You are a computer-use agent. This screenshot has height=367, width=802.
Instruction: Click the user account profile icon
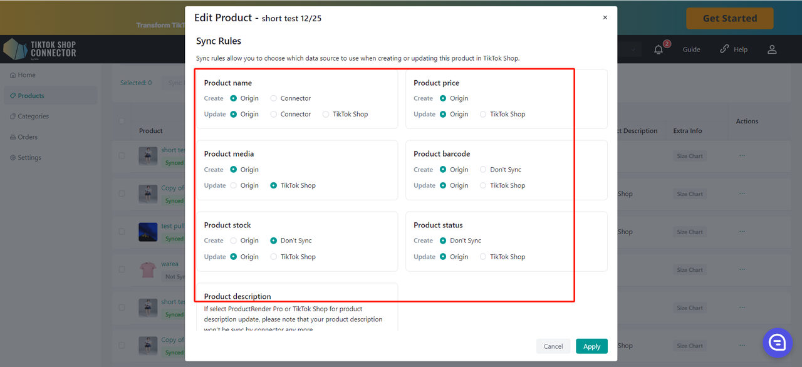pyautogui.click(x=772, y=49)
